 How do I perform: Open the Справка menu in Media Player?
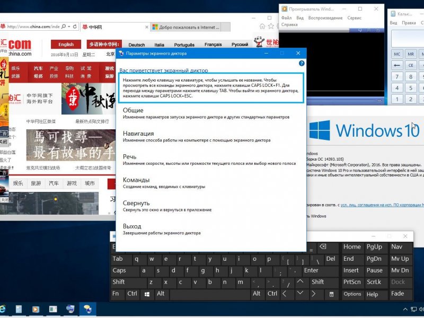pyautogui.click(x=289, y=24)
